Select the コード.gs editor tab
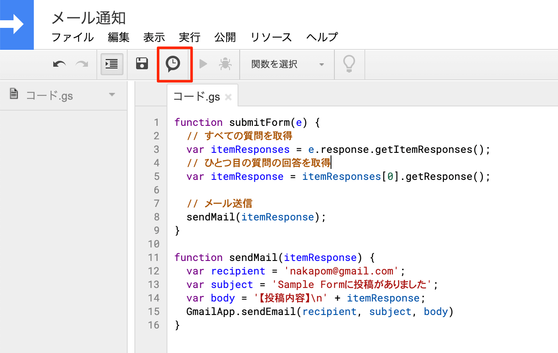 [197, 95]
